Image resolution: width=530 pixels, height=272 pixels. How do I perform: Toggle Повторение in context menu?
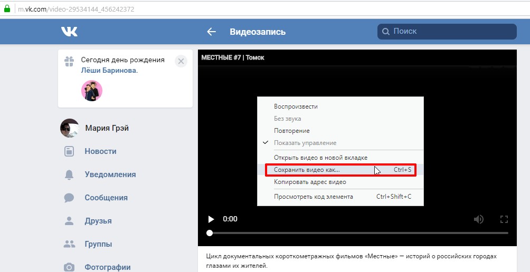pyautogui.click(x=291, y=131)
